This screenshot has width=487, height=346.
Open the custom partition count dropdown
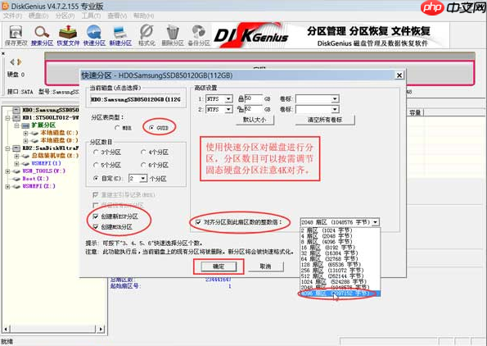(x=143, y=179)
